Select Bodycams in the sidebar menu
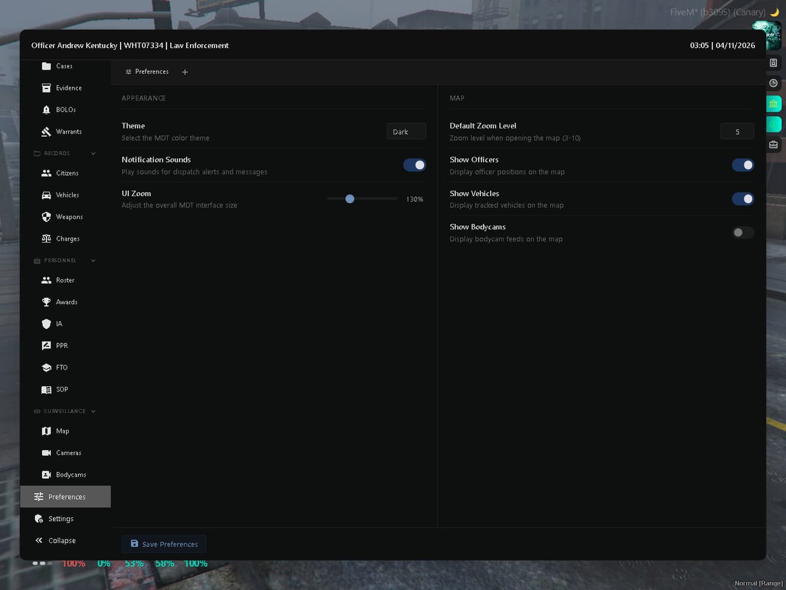The height and width of the screenshot is (590, 786). point(65,475)
